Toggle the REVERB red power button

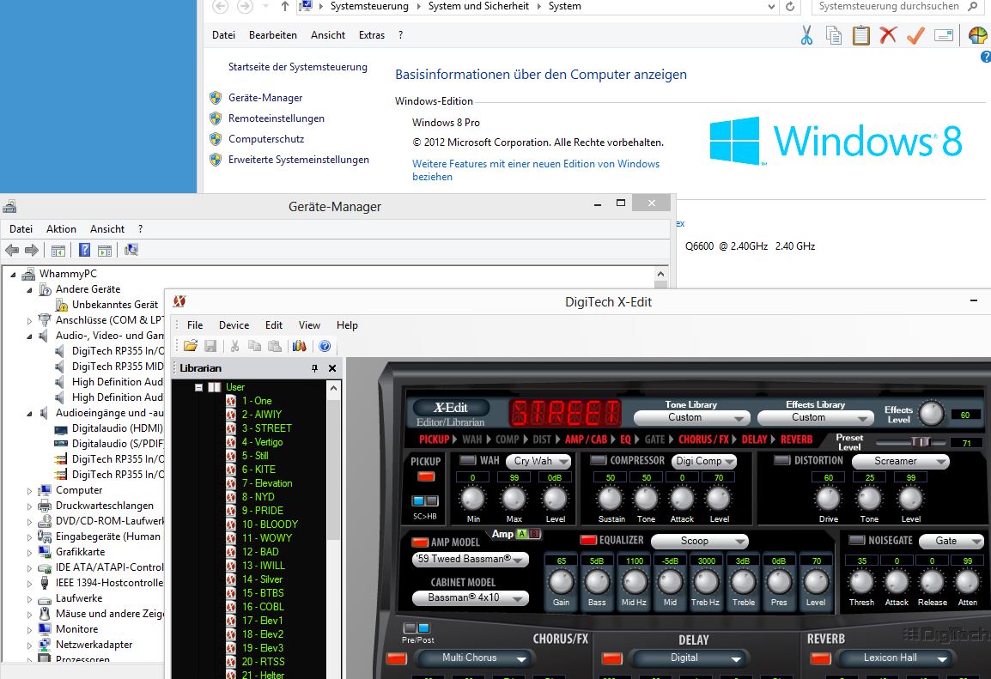click(x=820, y=658)
